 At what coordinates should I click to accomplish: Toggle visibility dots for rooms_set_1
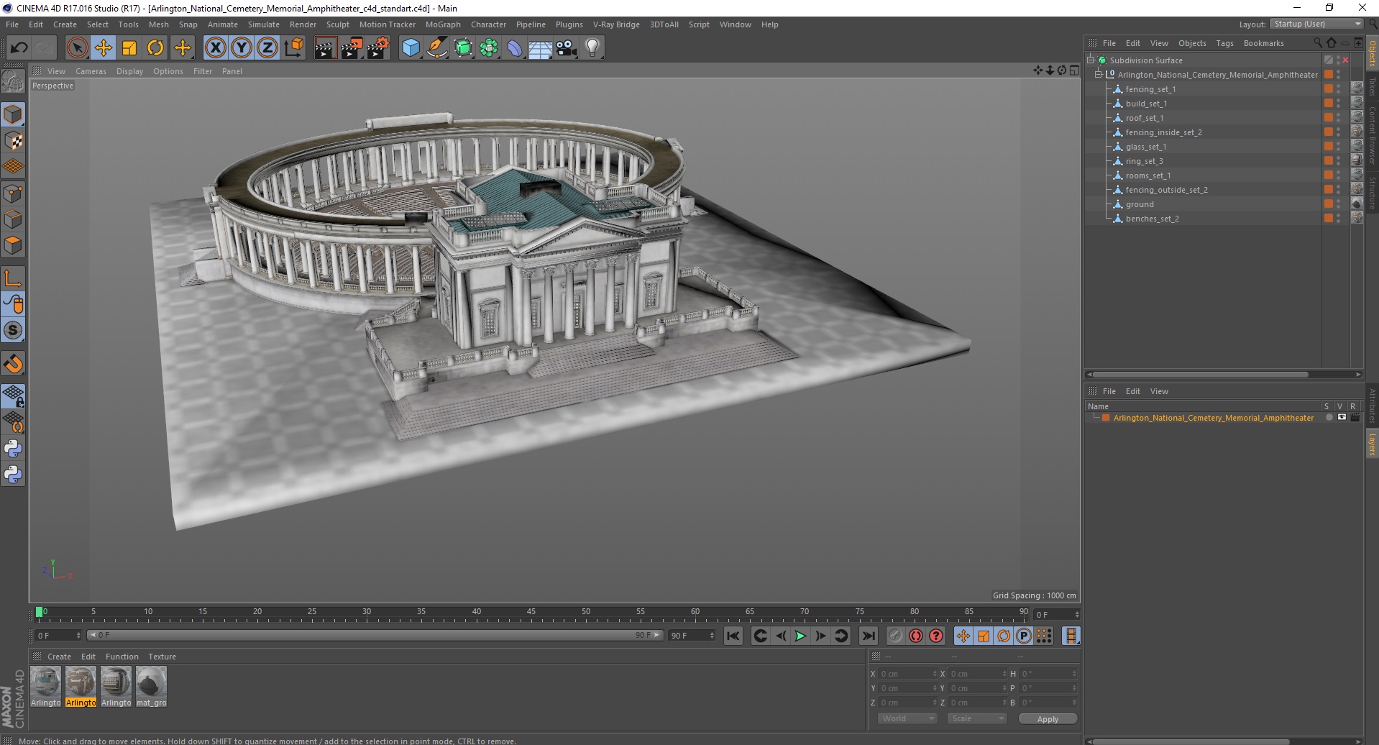tap(1339, 175)
